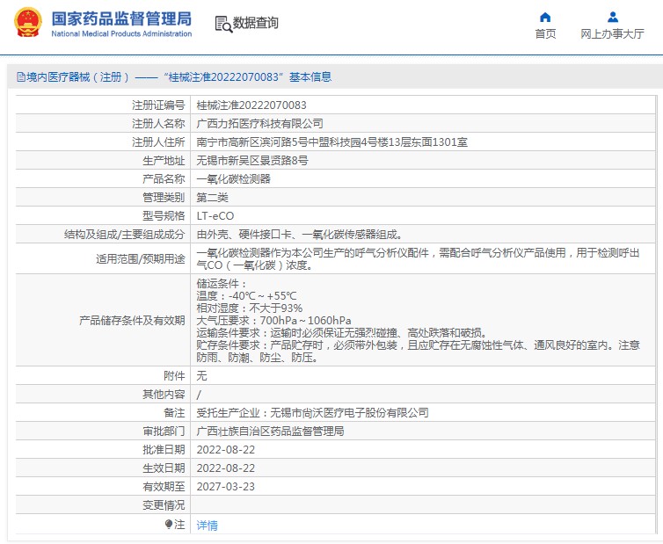Click the 储运条件： heading line
The height and width of the screenshot is (544, 663).
(222, 284)
